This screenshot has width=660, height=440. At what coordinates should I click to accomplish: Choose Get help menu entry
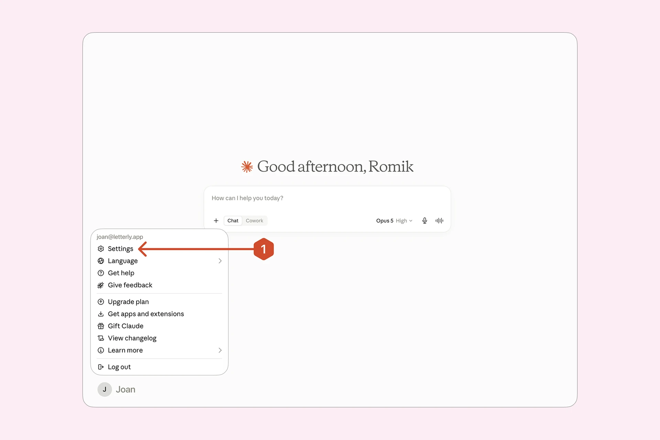(x=159, y=273)
